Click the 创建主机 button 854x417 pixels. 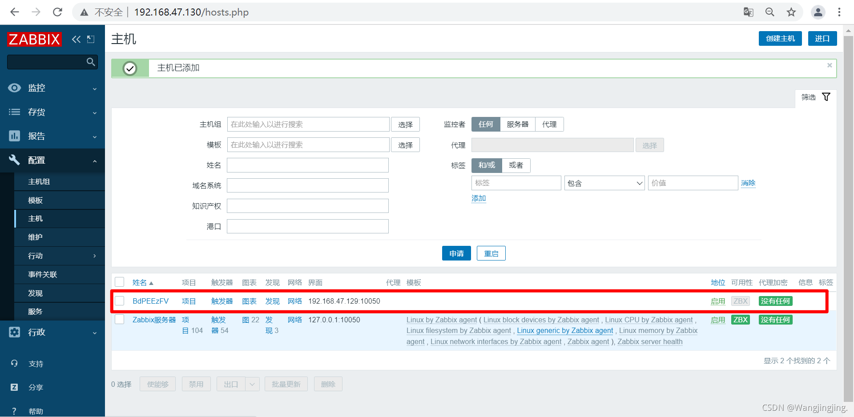[x=780, y=39]
